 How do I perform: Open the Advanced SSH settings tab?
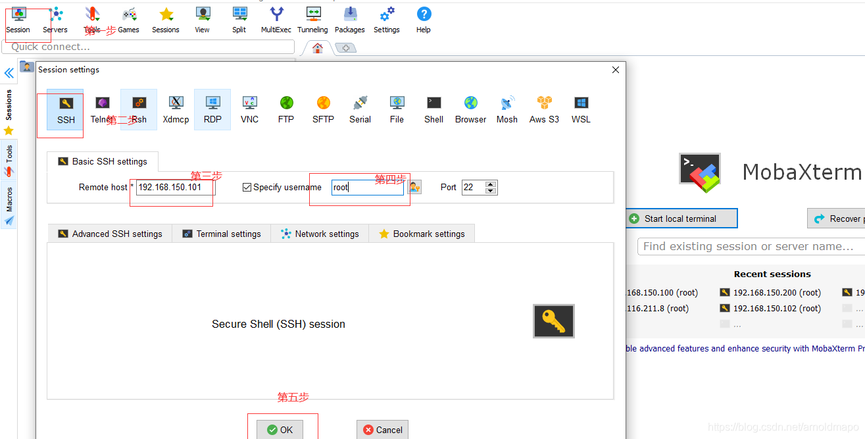pos(110,234)
